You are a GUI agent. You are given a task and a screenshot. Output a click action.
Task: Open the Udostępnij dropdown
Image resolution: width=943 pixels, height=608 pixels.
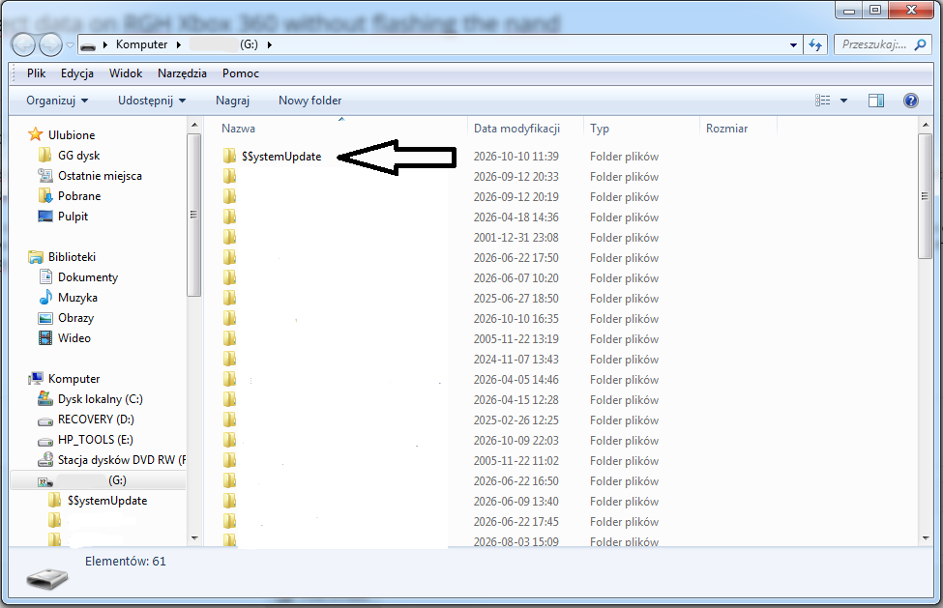coord(152,101)
